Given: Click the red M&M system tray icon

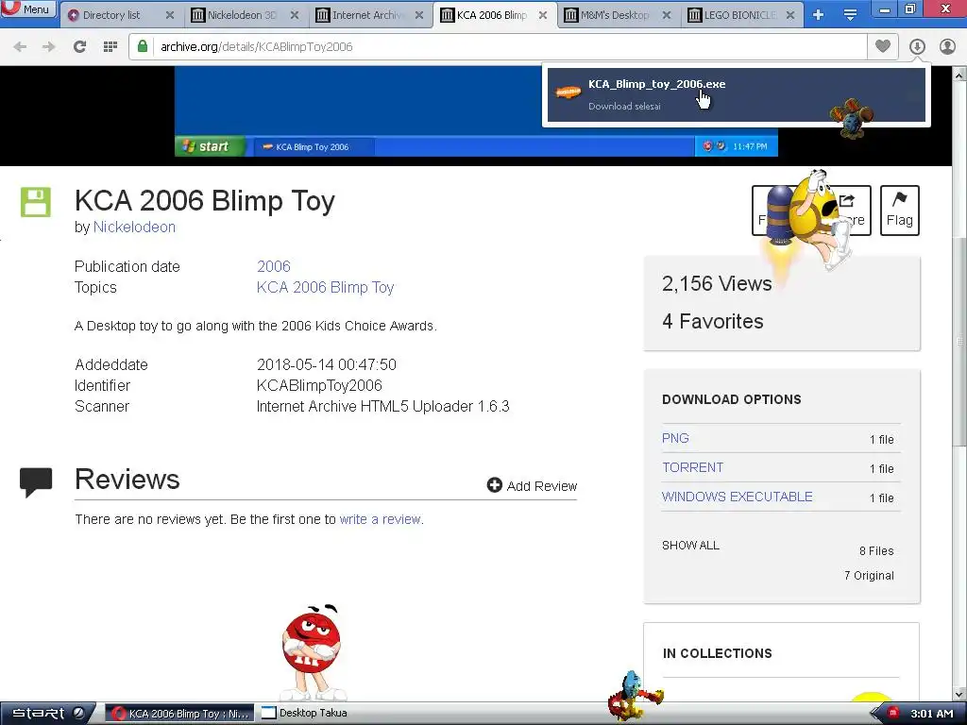Looking at the screenshot, I should pyautogui.click(x=892, y=714).
